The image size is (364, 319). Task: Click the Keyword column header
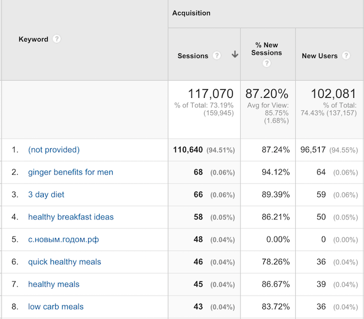[34, 39]
